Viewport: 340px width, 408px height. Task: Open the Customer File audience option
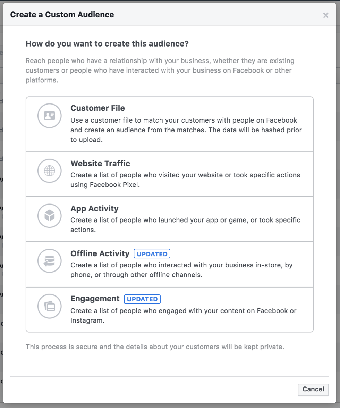pyautogui.click(x=170, y=124)
